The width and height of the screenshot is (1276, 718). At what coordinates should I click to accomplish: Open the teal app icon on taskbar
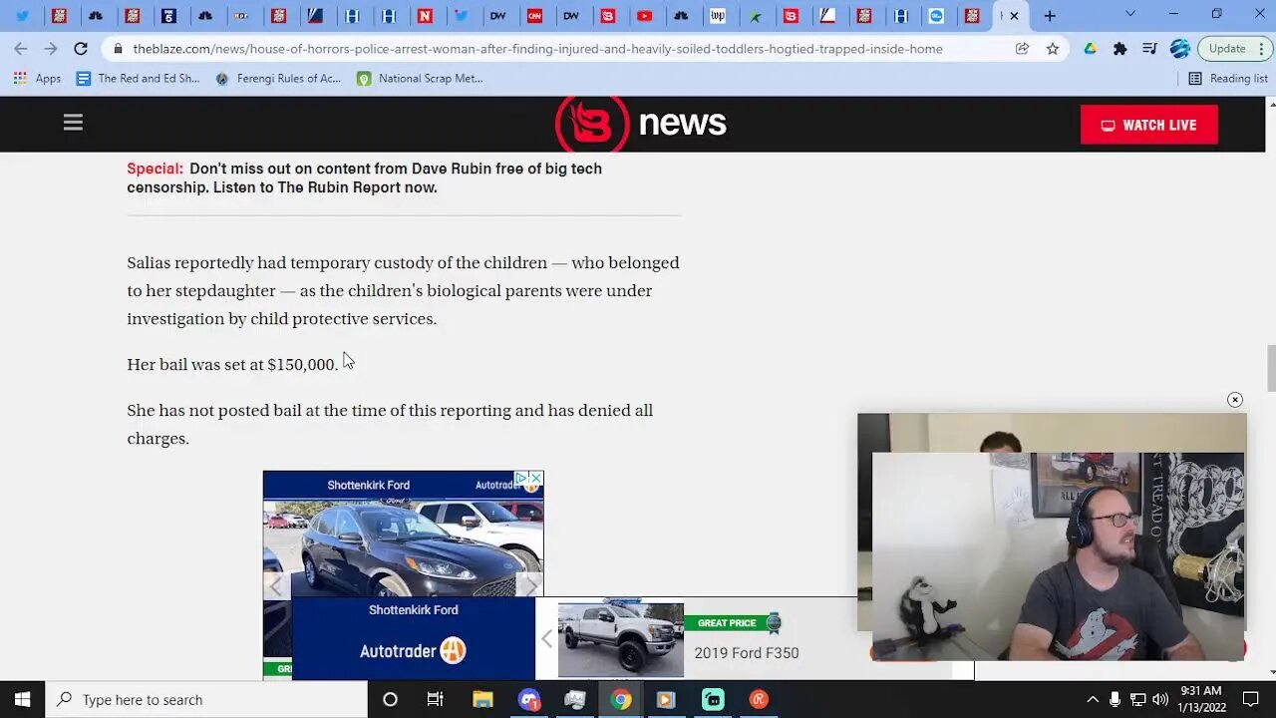pyautogui.click(x=713, y=699)
